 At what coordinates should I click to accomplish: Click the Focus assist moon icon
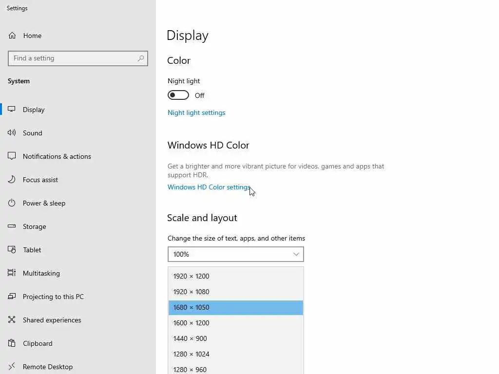(12, 179)
